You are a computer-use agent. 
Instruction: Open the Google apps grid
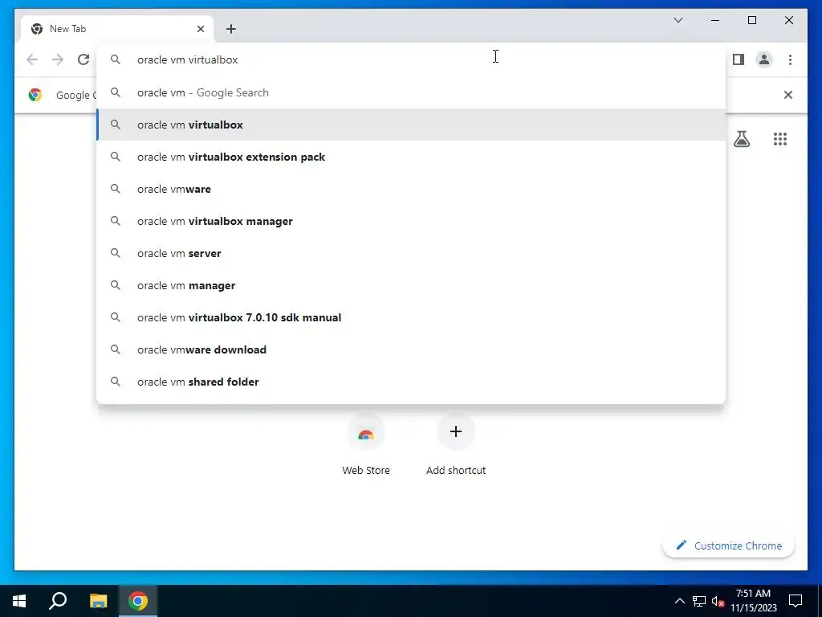(780, 139)
